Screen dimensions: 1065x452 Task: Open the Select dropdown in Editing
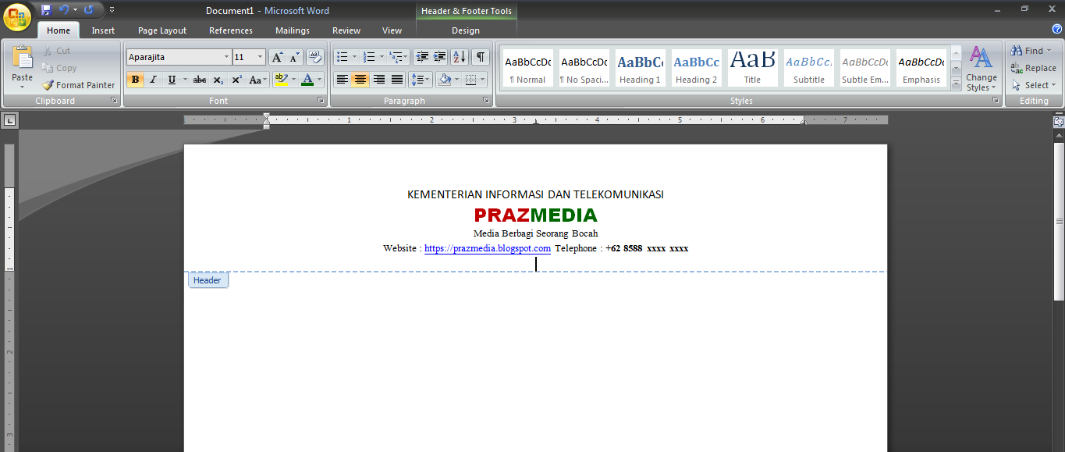(1034, 85)
